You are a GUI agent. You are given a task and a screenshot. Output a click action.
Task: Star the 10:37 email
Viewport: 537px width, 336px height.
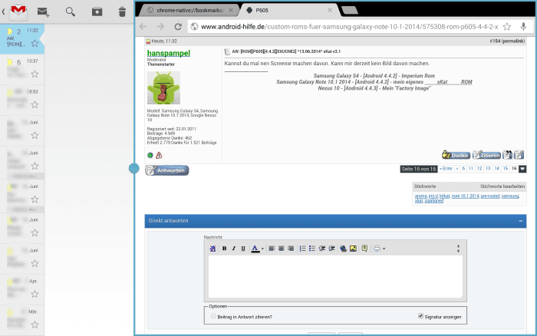tap(35, 74)
